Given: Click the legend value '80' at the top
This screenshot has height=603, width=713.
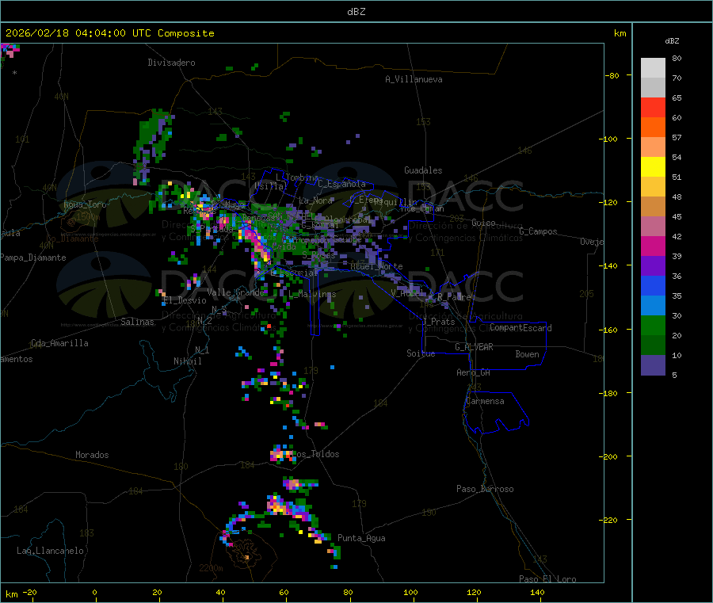Looking at the screenshot, I should pos(677,58).
